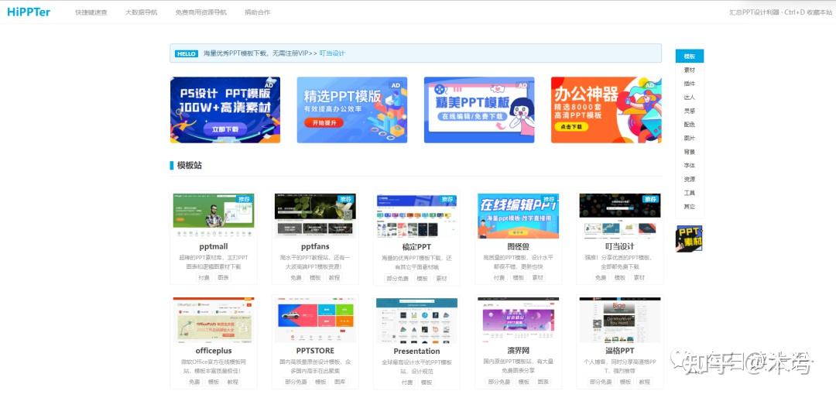Image resolution: width=836 pixels, height=398 pixels.
Task: Select 字体 in the right sidebar
Action: [690, 166]
